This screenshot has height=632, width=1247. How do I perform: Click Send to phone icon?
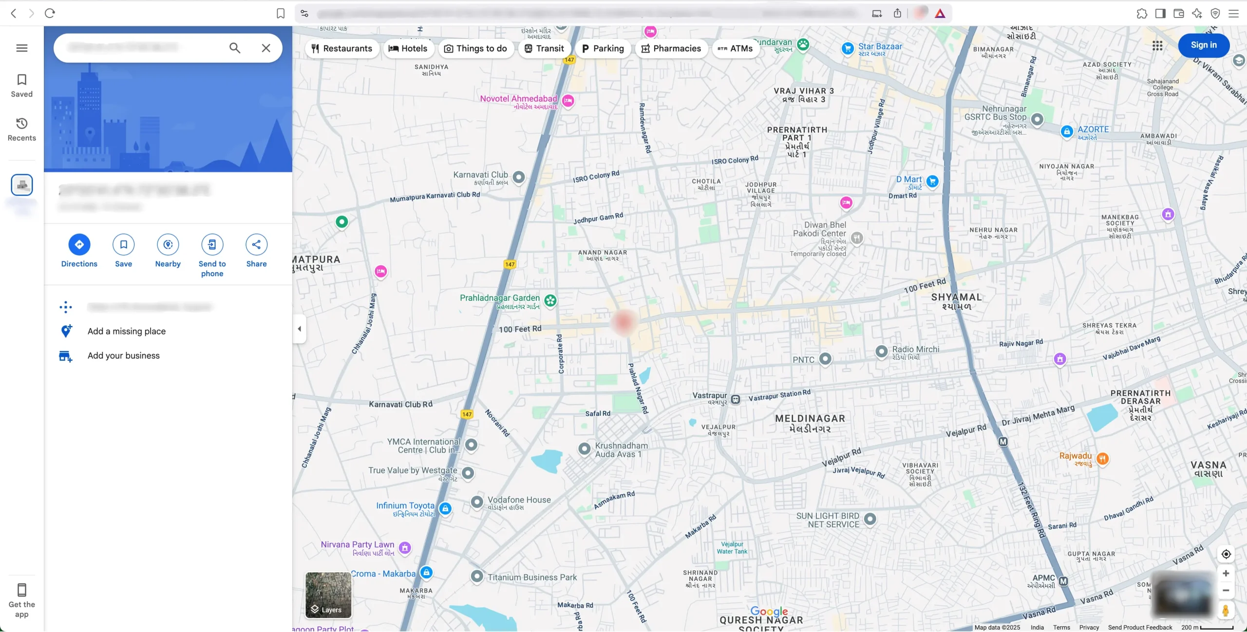(x=212, y=244)
